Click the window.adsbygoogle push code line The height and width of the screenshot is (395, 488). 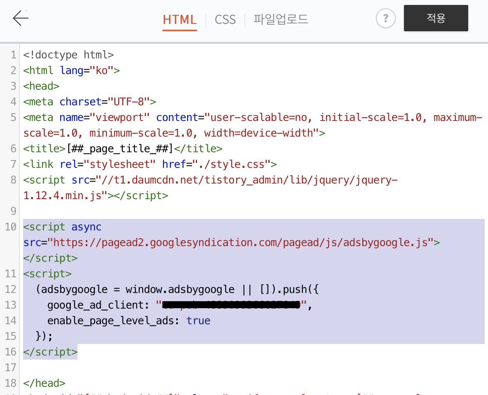coord(177,289)
